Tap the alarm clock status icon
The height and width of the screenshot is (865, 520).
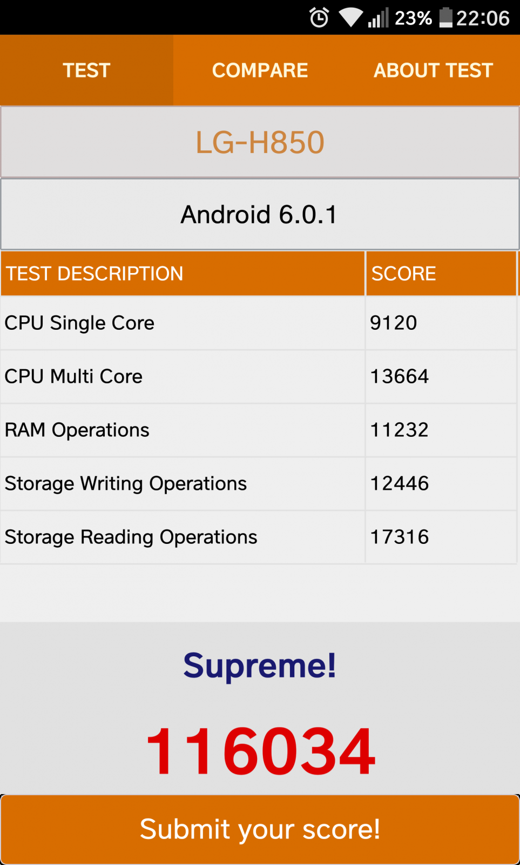(x=319, y=18)
